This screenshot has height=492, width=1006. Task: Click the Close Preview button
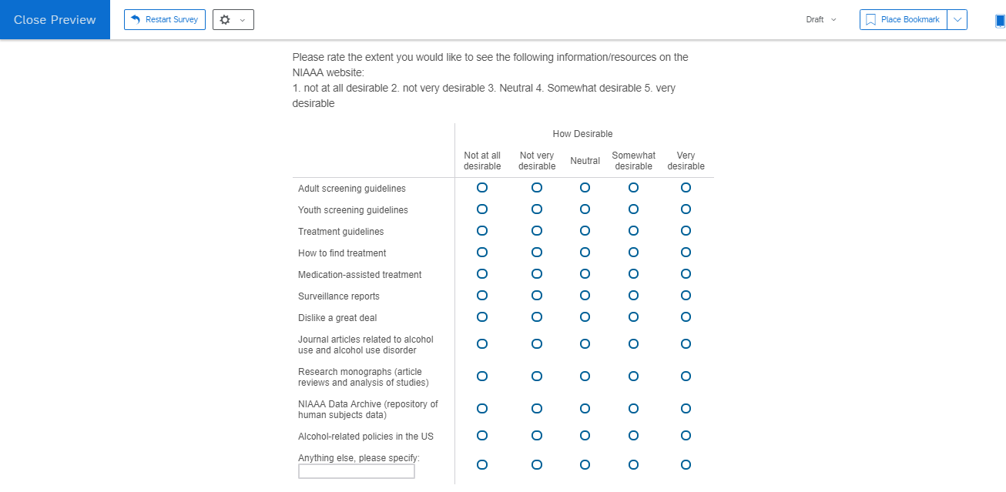(55, 20)
